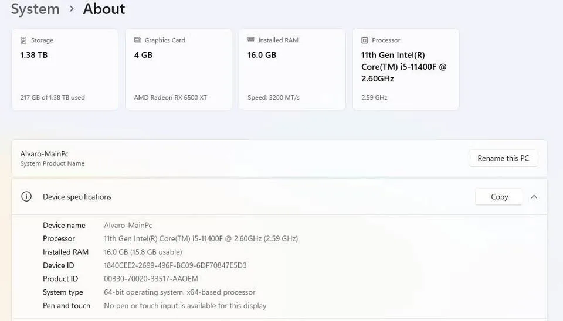563x321 pixels.
Task: Click the 64-bit operating system type value
Action: (179, 292)
